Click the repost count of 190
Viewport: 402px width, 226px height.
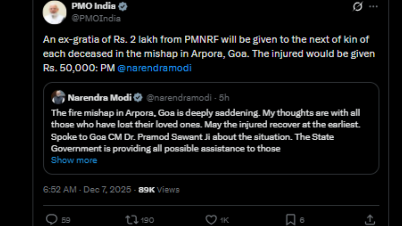[x=147, y=220]
